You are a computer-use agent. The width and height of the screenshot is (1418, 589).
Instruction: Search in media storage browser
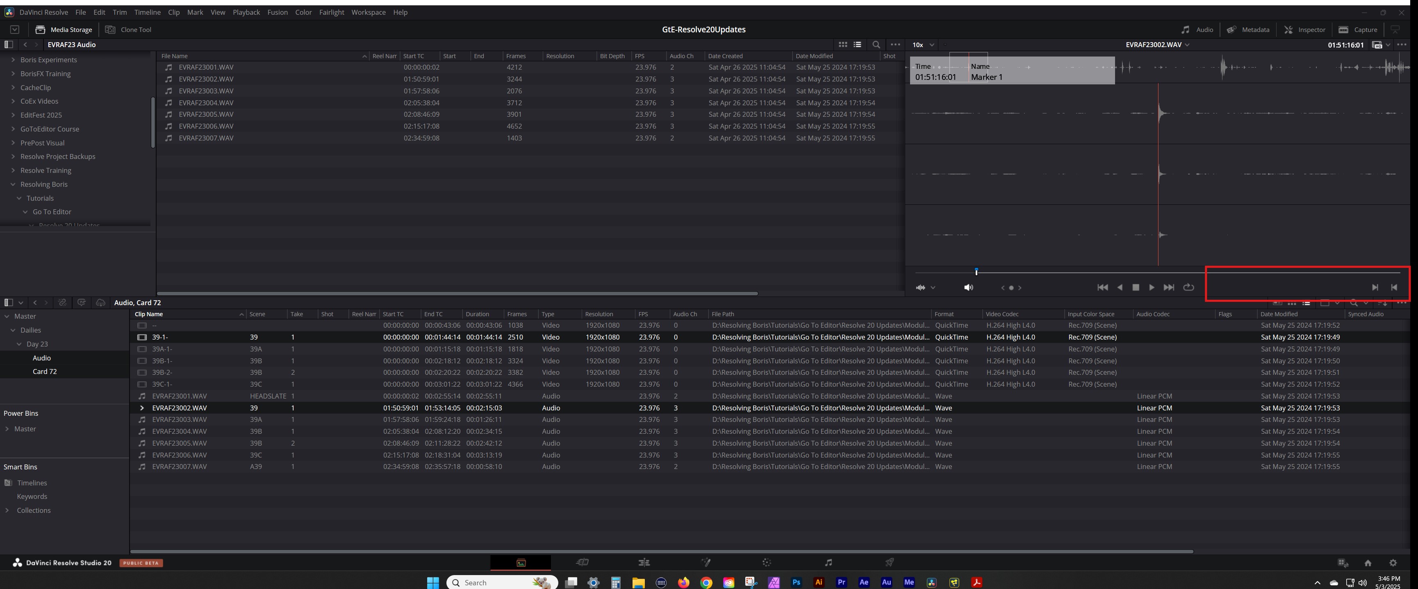click(x=876, y=45)
